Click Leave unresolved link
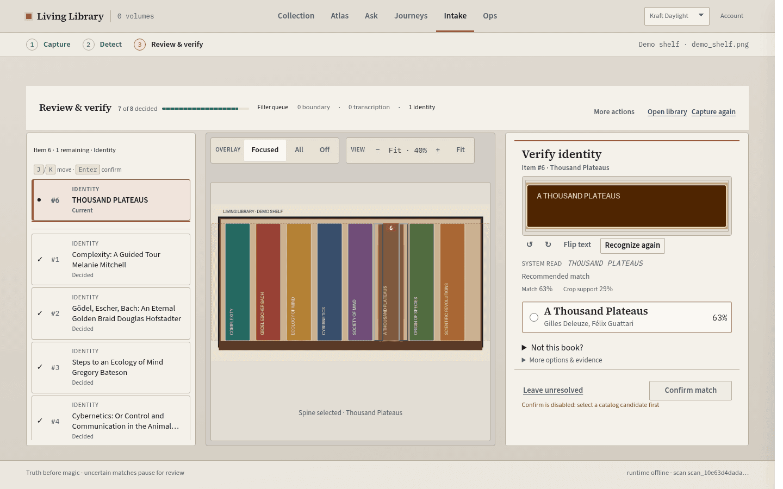The width and height of the screenshot is (783, 489). 553,390
